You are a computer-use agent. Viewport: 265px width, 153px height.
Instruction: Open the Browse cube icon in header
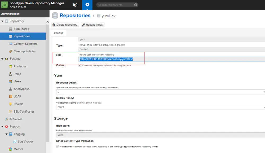75,5
